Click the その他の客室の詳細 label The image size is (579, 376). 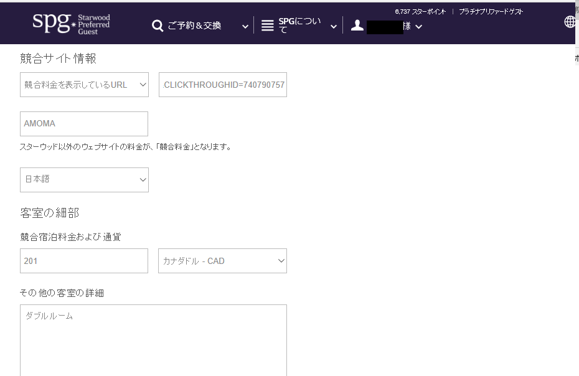[x=62, y=293]
